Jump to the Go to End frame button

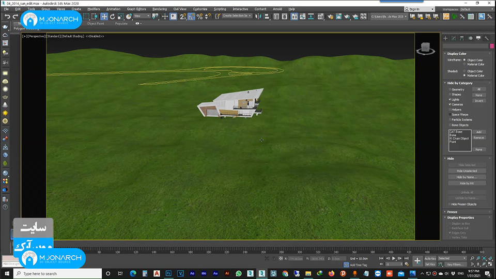(x=407, y=258)
